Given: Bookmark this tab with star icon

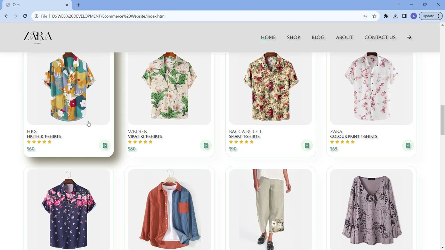Looking at the screenshot, I should [x=374, y=16].
